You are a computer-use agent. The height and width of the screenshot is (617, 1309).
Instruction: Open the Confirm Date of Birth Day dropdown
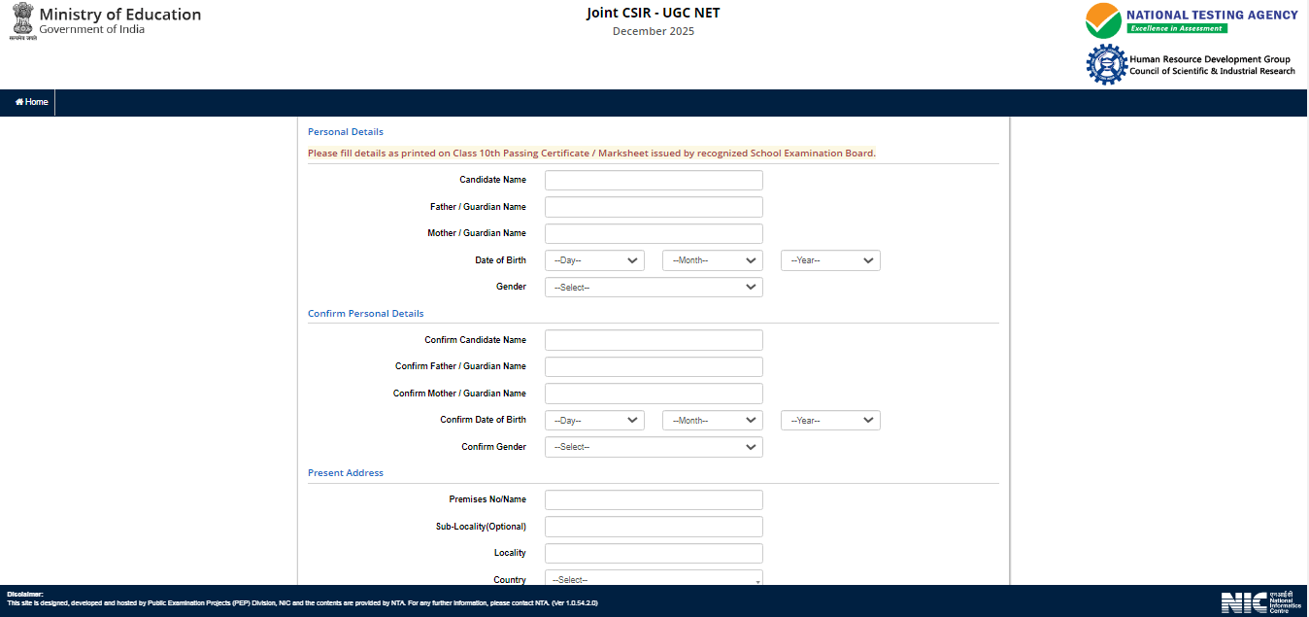click(594, 420)
